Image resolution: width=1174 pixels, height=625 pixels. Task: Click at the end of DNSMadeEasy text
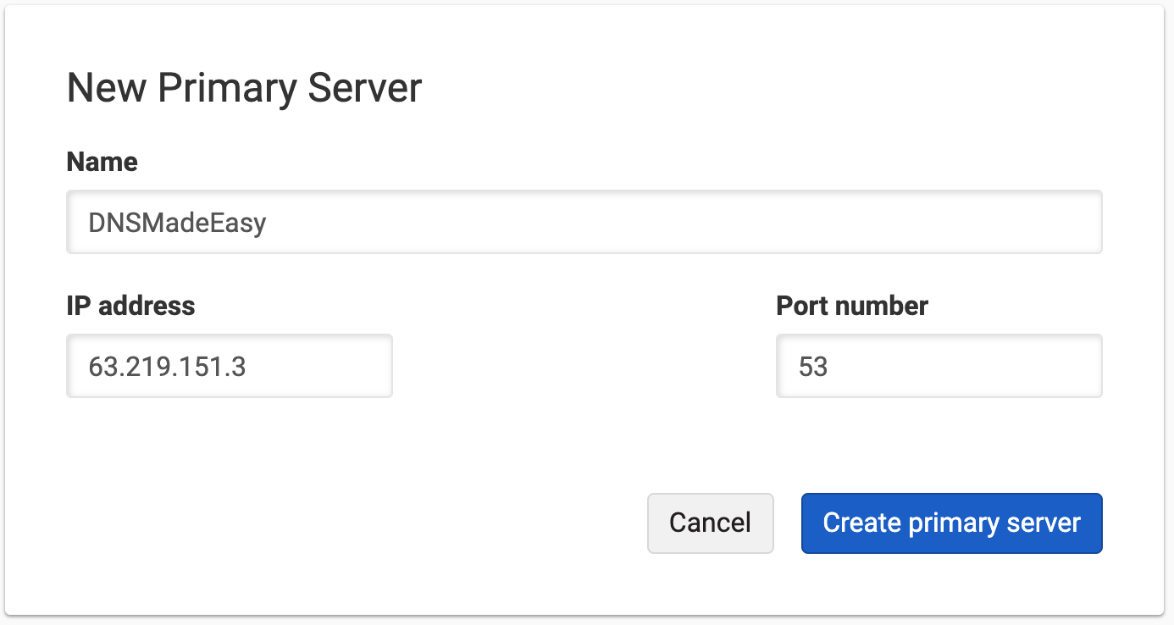click(268, 222)
